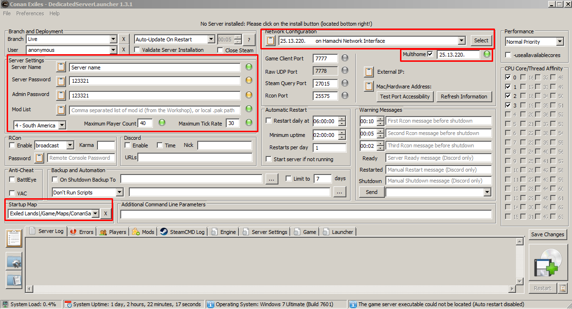Open the Don't Run Scripts dropdown
This screenshot has width=572, height=309.
pos(119,192)
